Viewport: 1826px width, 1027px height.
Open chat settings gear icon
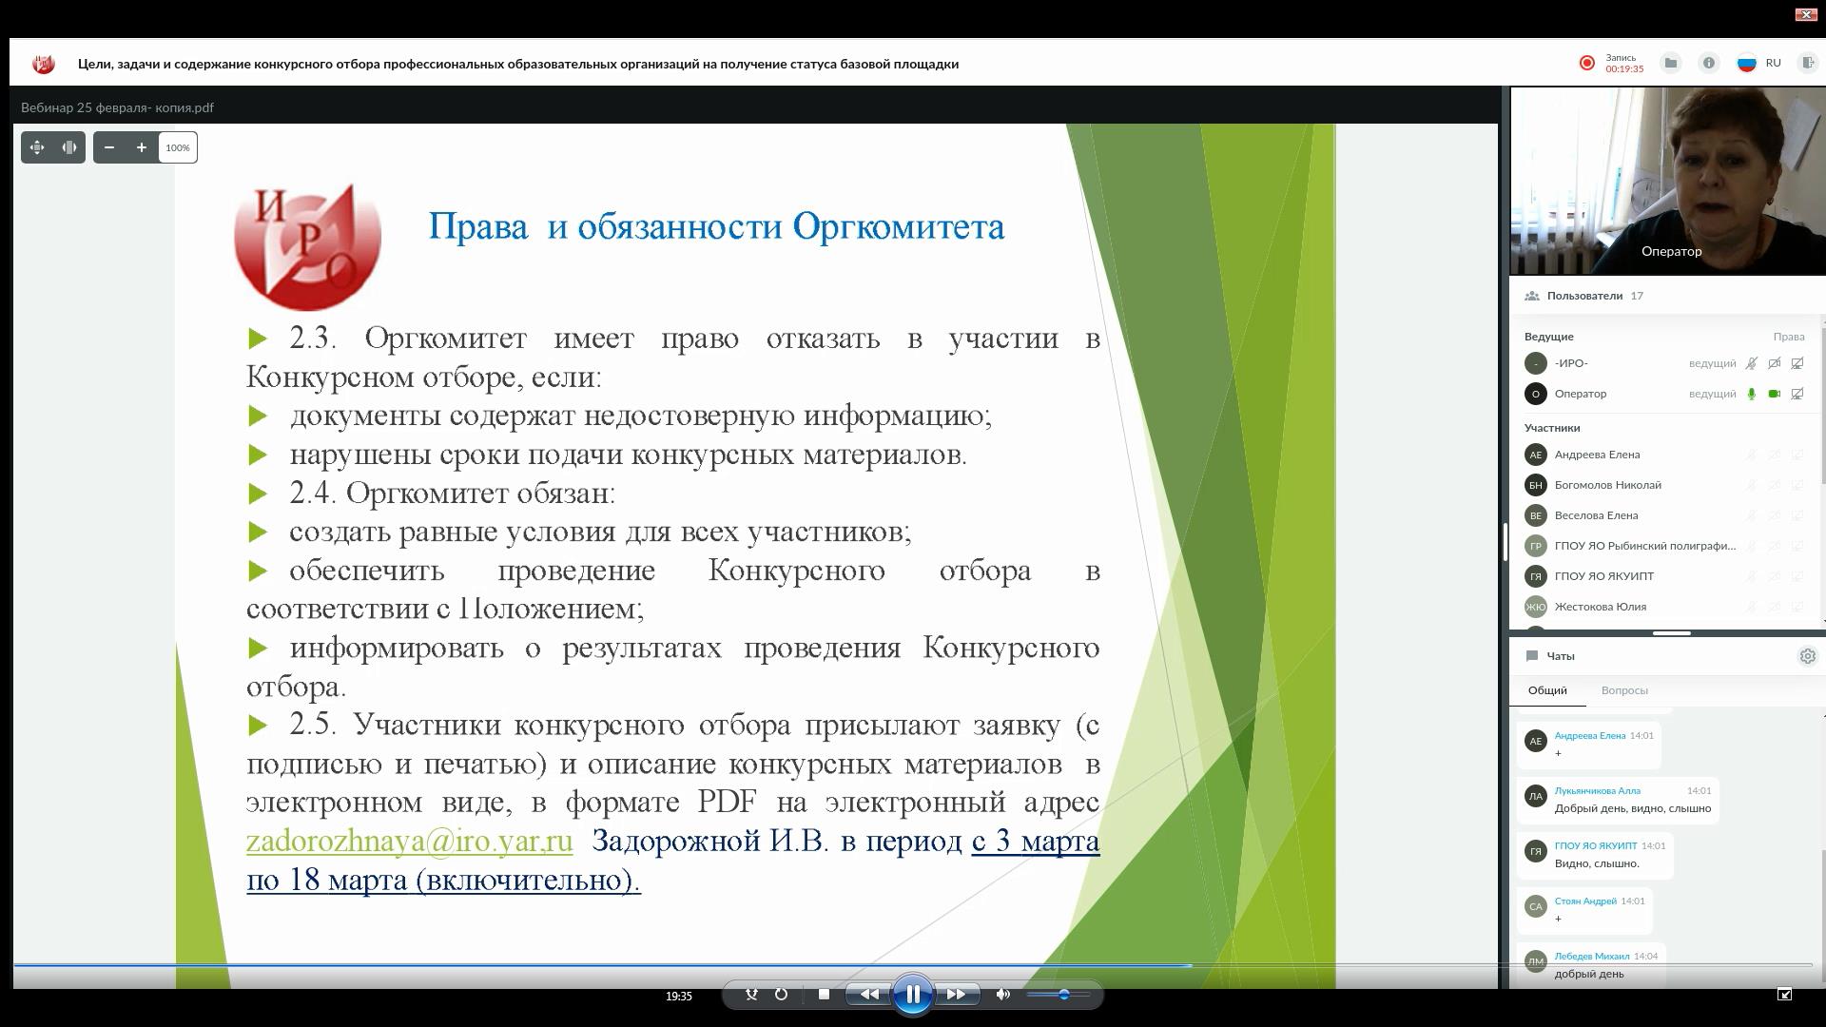(1807, 656)
